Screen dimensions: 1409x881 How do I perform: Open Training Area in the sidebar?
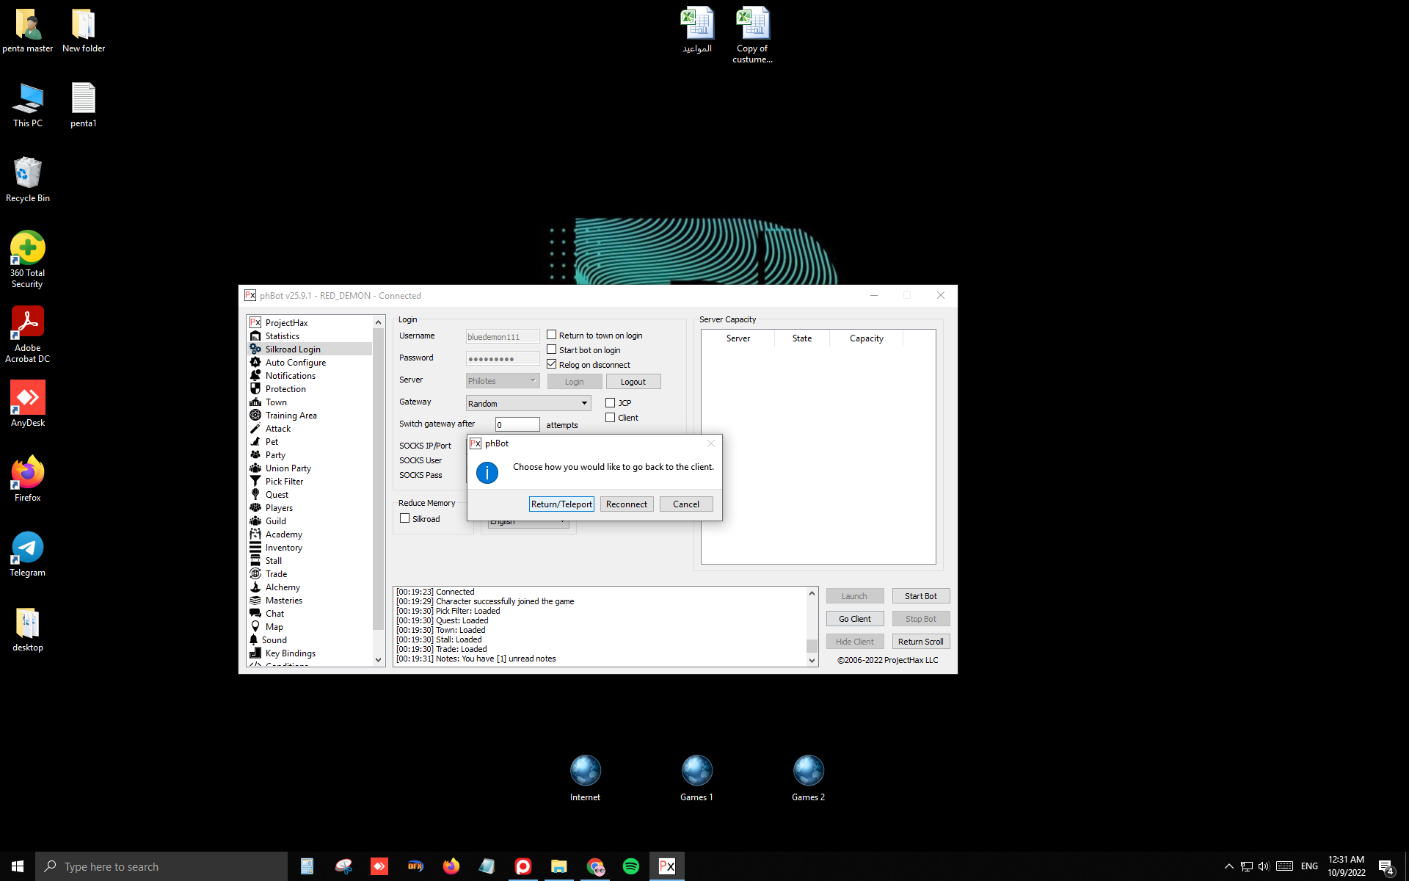291,416
